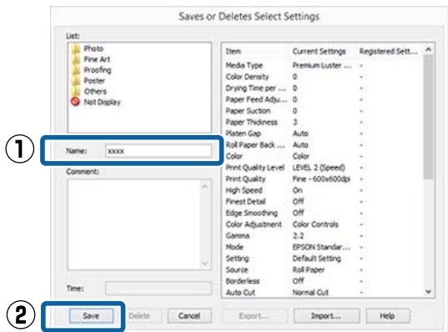Click settings list scroll up arrow
Image resolution: width=448 pixels, height=332 pixels.
click(x=428, y=49)
